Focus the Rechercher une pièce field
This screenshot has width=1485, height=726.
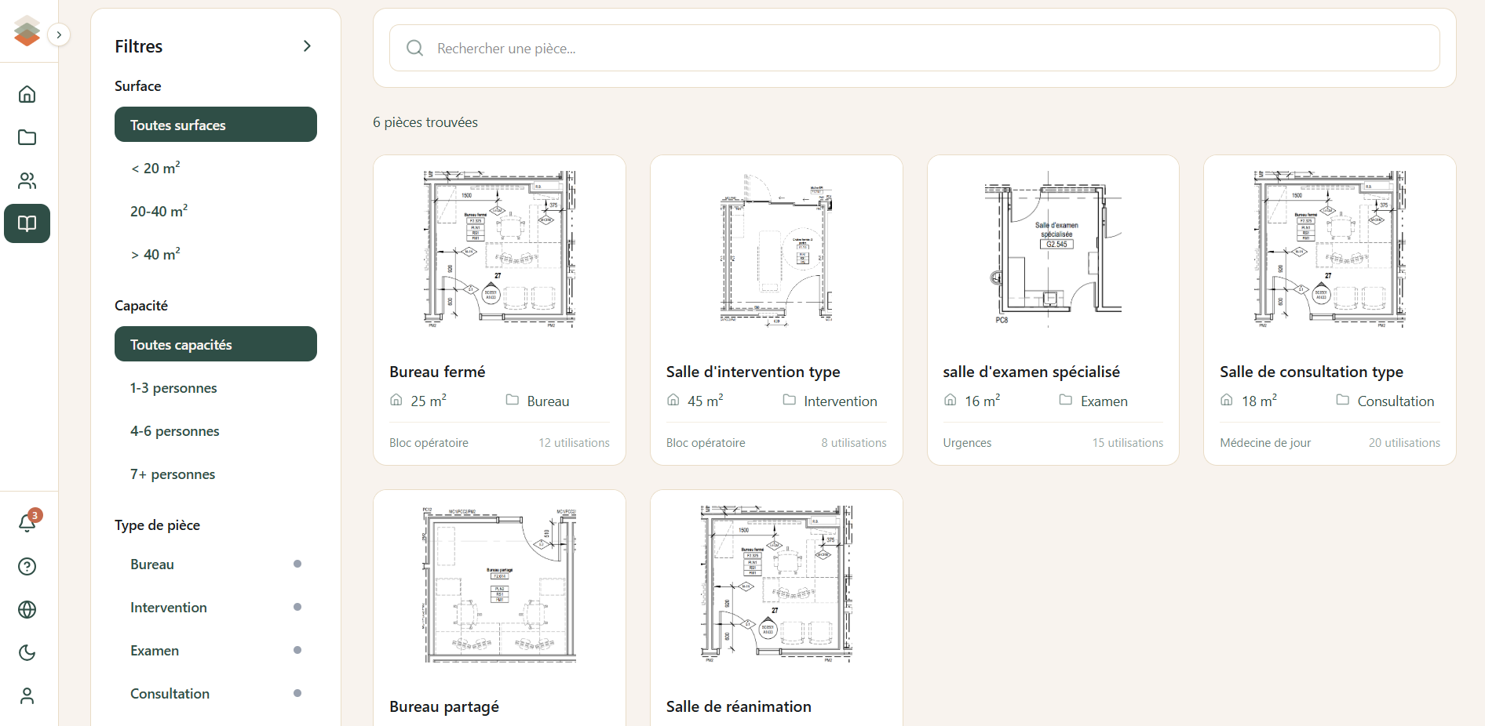click(914, 48)
